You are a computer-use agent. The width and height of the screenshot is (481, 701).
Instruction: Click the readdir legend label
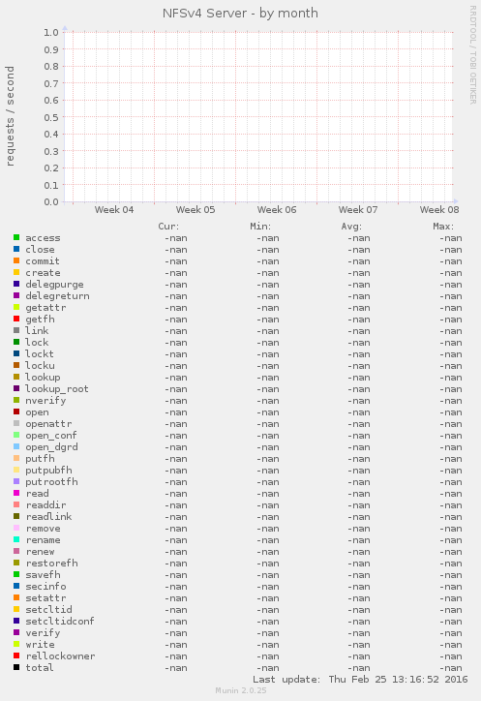(x=45, y=505)
